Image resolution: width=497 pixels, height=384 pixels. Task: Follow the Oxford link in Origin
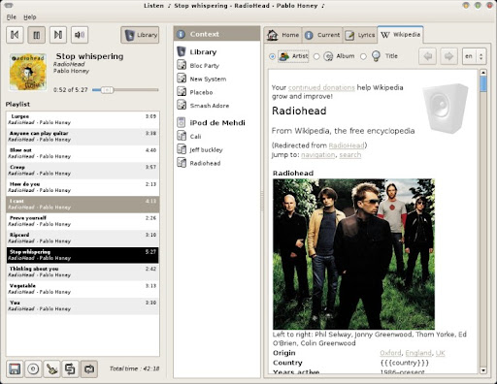click(390, 353)
